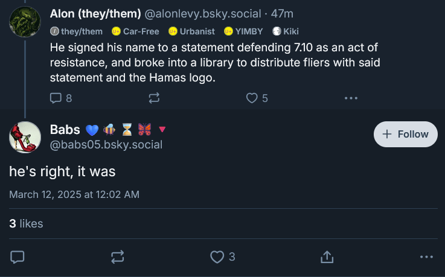Image resolution: width=445 pixels, height=277 pixels.
Task: View the 3 likes list
Action: [x=26, y=223]
